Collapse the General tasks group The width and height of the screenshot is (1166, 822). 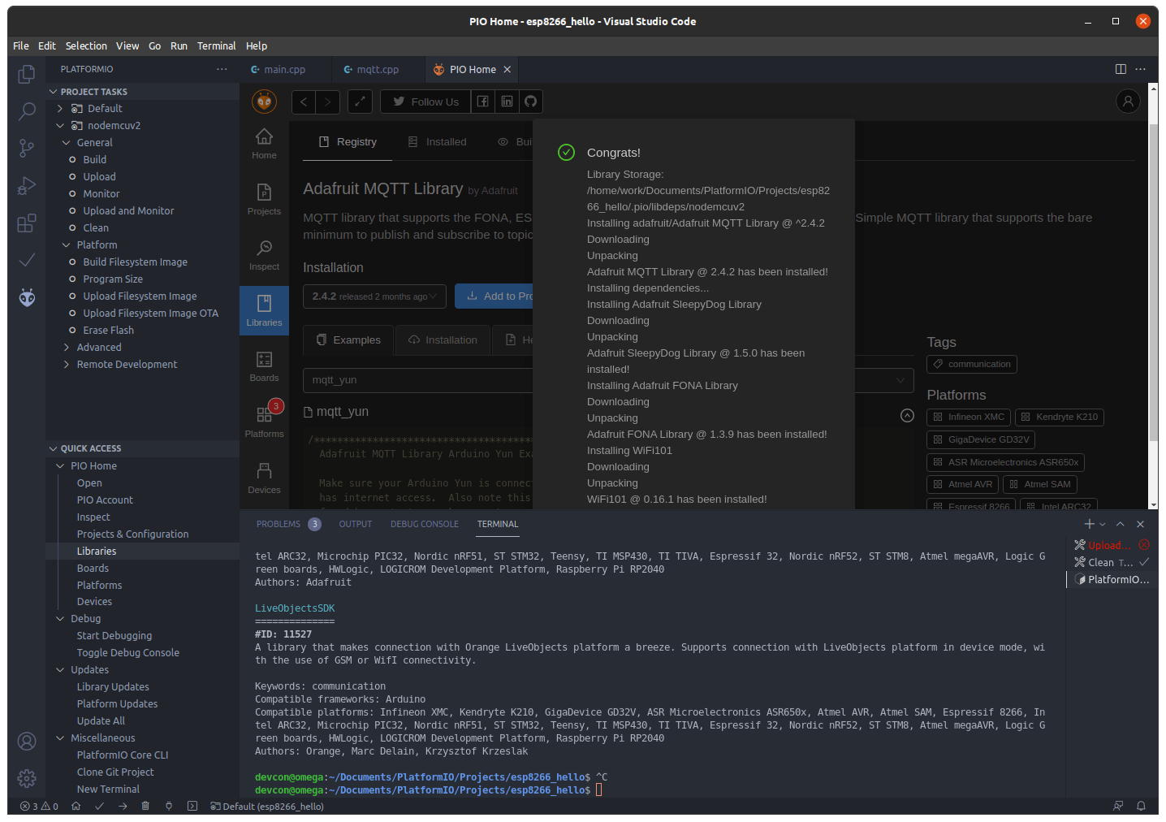click(x=67, y=143)
